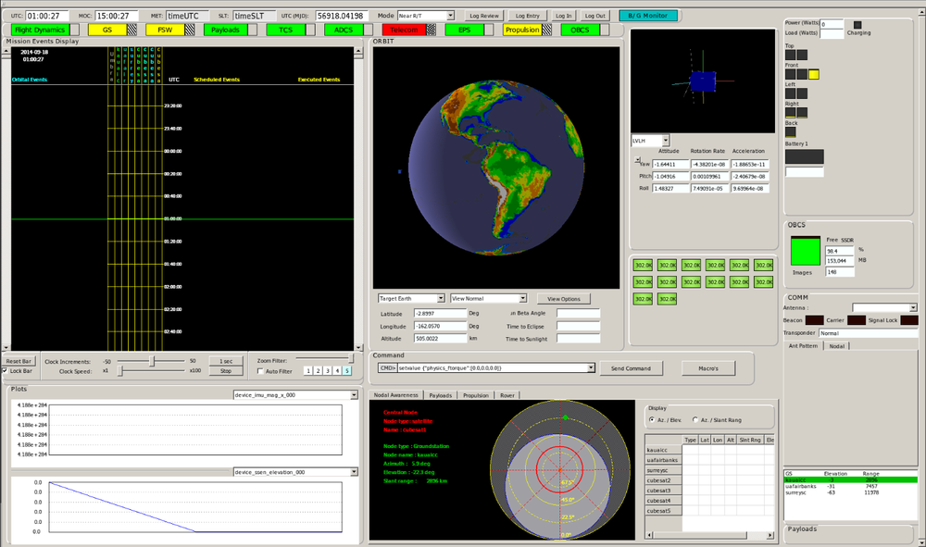Select zoom filter level 3
Image resolution: width=926 pixels, height=547 pixels.
pyautogui.click(x=327, y=370)
